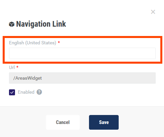This screenshot has height=137, width=164.
Task: Click the divider line above the footer
Action: tap(82, 106)
